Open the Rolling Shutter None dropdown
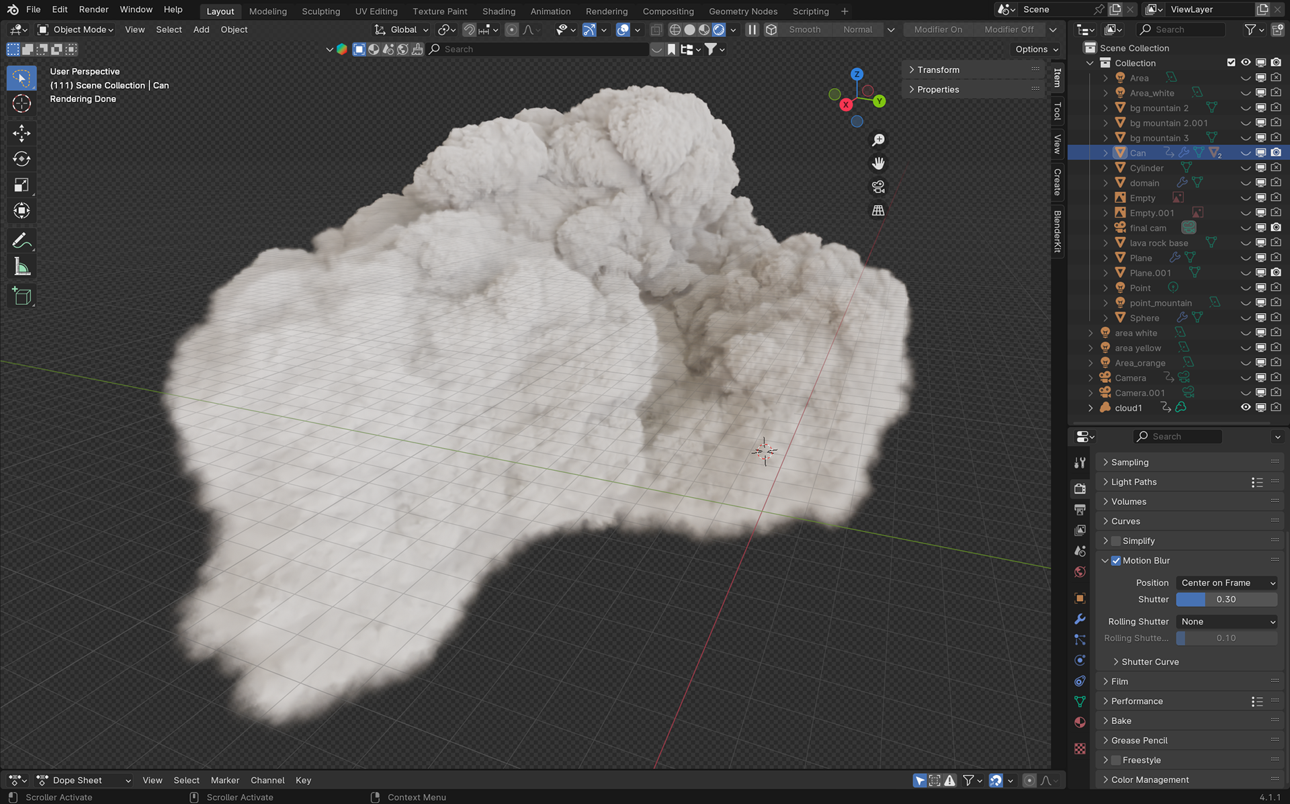 pyautogui.click(x=1227, y=622)
